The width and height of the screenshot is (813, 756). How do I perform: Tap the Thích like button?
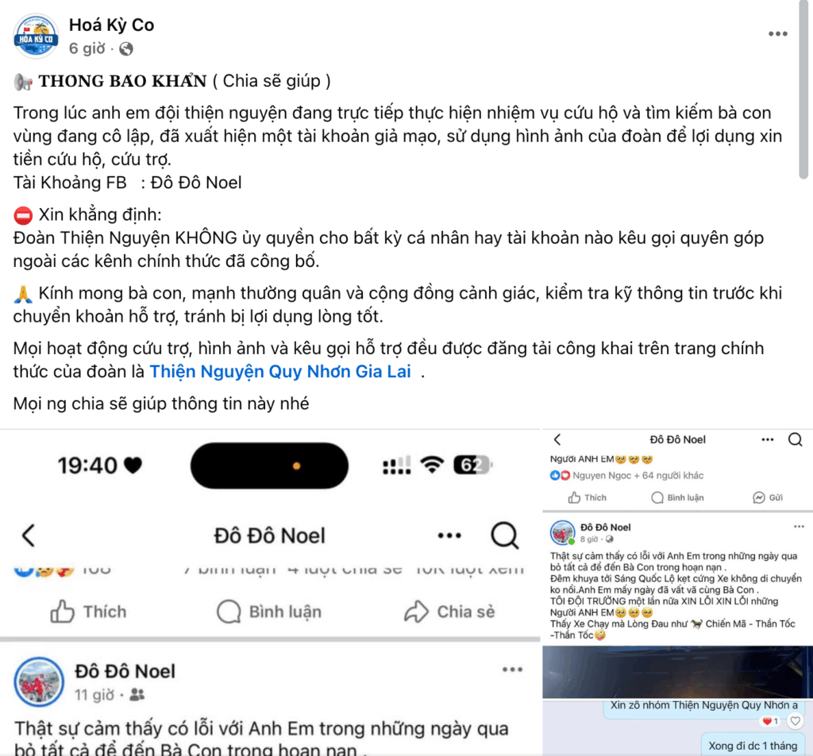(88, 611)
